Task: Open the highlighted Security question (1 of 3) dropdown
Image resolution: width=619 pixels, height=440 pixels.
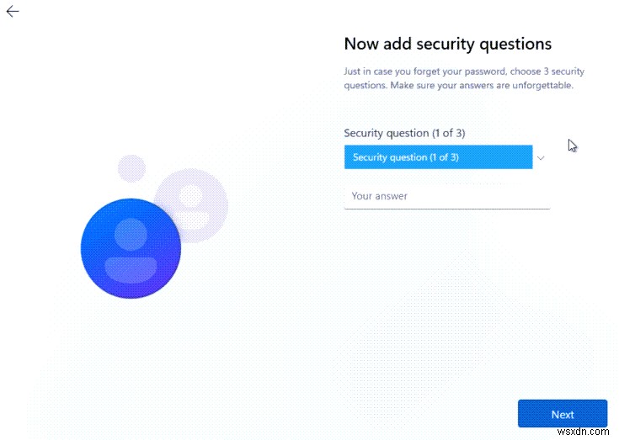Action: tap(438, 157)
